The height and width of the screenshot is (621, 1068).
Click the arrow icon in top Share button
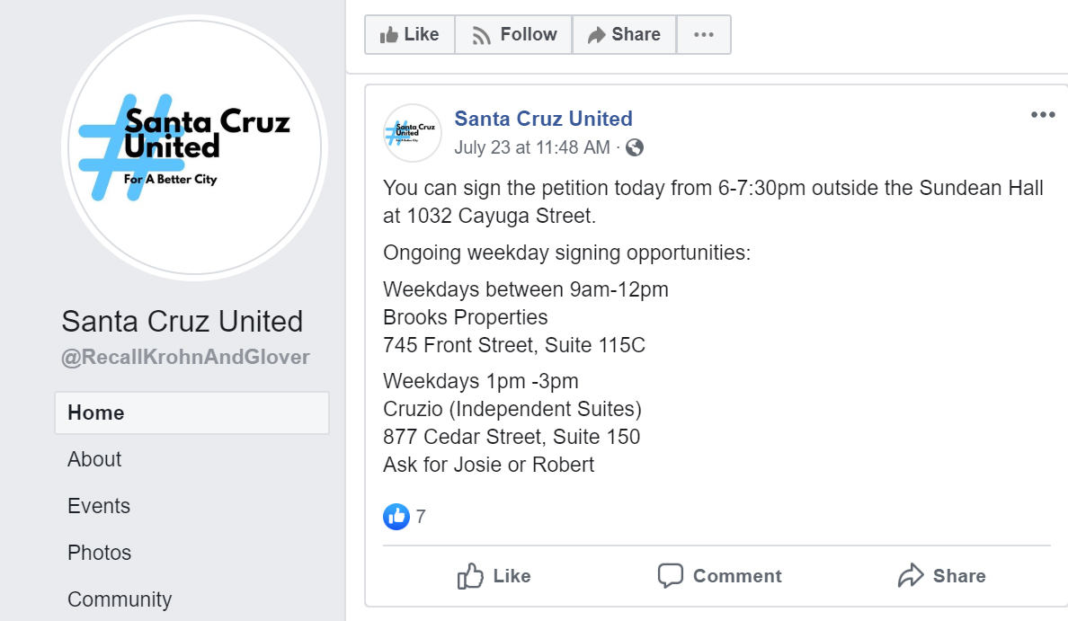596,35
